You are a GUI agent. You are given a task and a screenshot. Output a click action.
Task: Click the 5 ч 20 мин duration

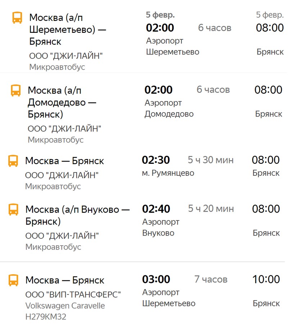[x=211, y=209]
